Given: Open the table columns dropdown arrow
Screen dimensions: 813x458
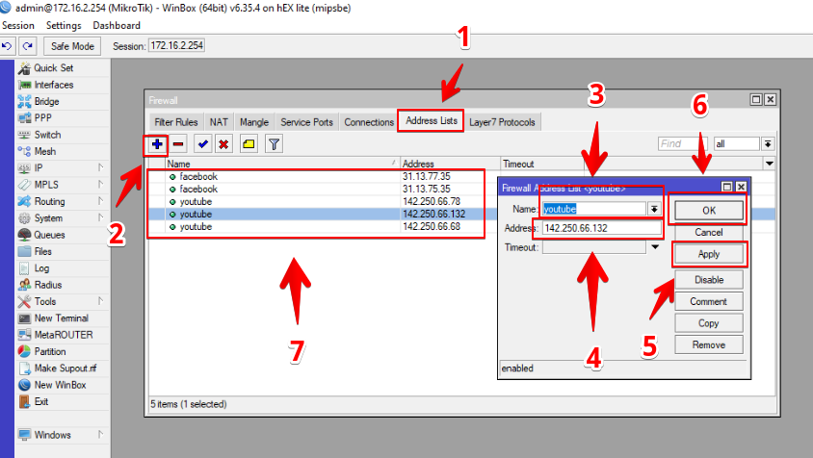Looking at the screenshot, I should 769,164.
